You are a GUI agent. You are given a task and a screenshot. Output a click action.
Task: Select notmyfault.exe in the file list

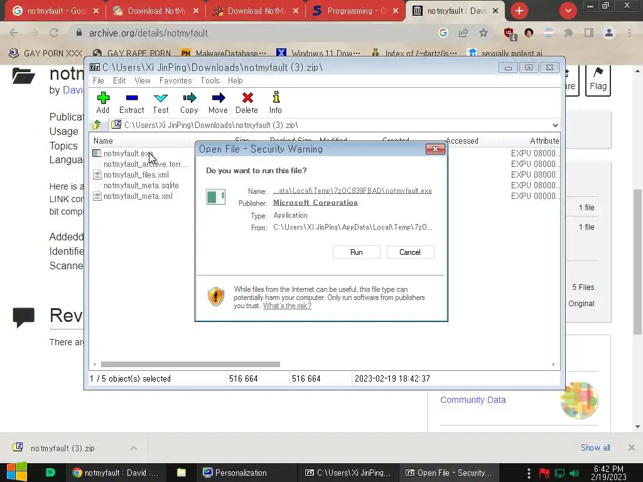pyautogui.click(x=127, y=153)
